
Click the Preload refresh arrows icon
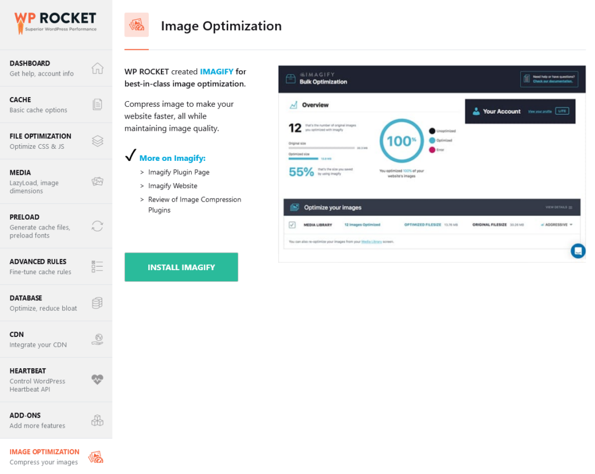98,226
